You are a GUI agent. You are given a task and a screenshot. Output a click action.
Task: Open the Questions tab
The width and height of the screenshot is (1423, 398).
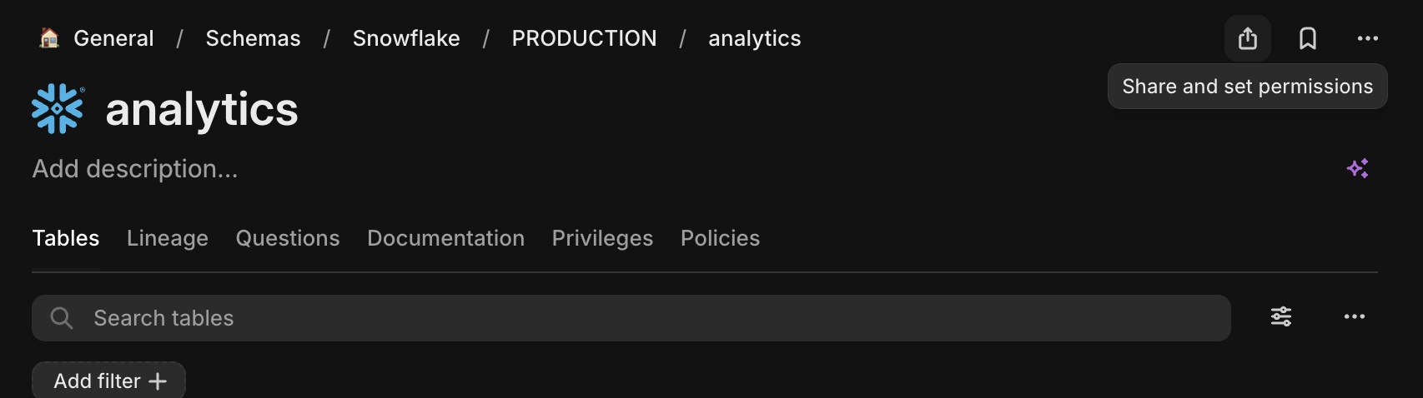point(288,238)
